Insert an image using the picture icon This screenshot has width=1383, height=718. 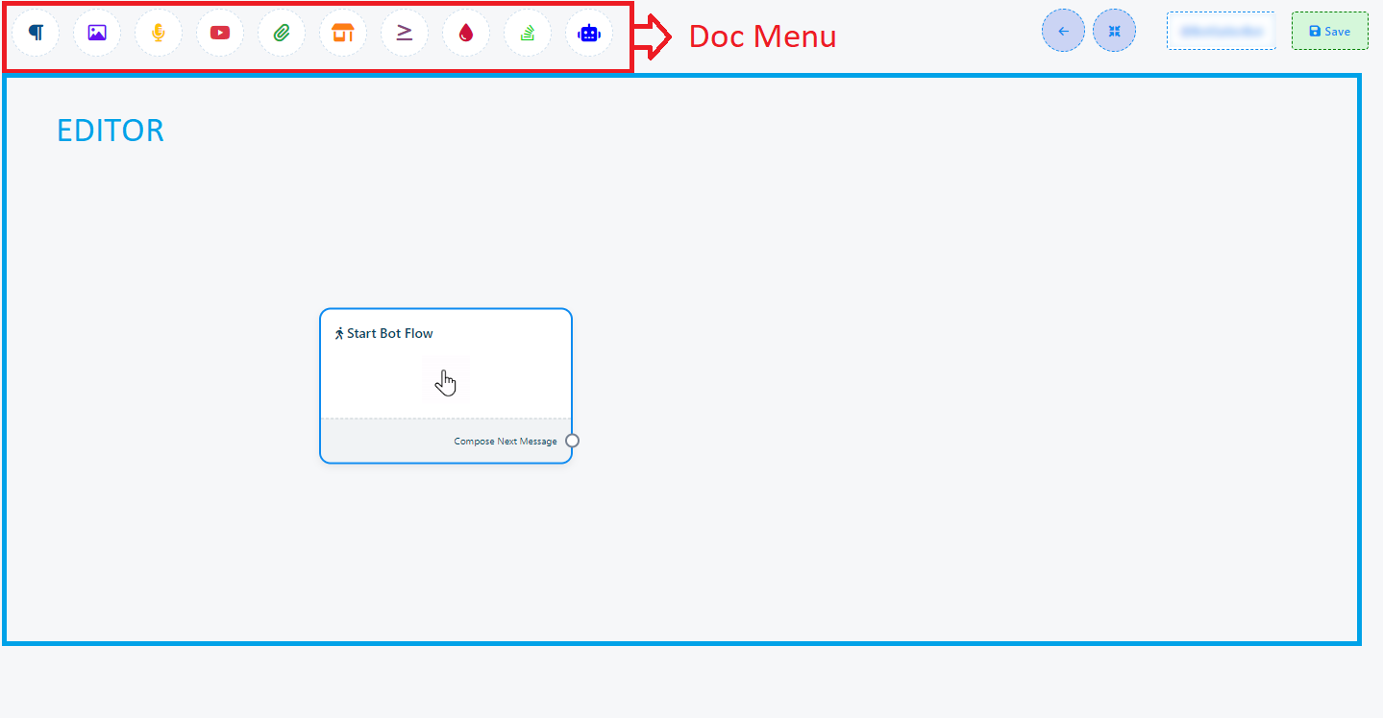[97, 33]
